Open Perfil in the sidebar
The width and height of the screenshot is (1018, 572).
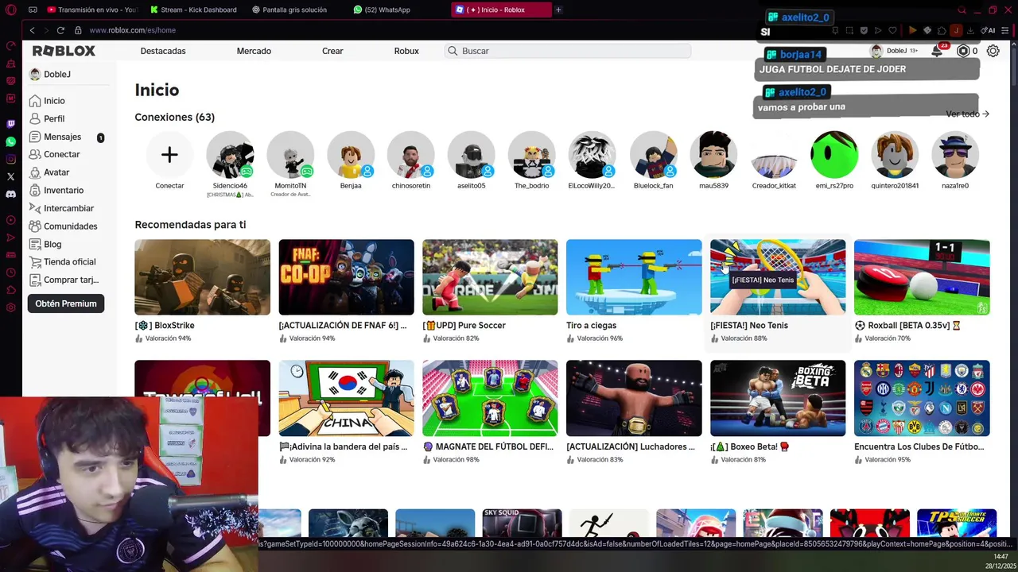click(47, 118)
